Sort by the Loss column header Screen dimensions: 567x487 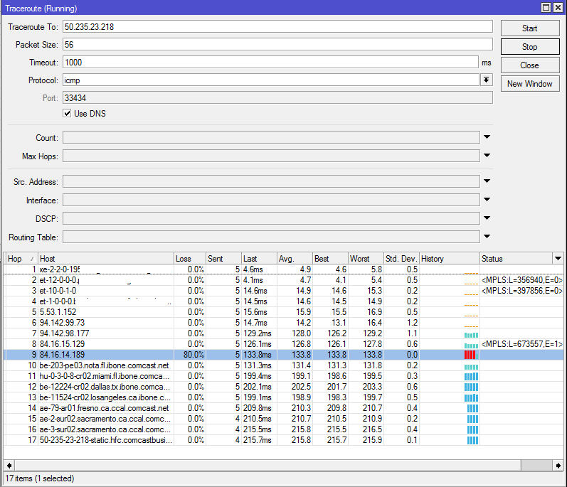pyautogui.click(x=190, y=259)
